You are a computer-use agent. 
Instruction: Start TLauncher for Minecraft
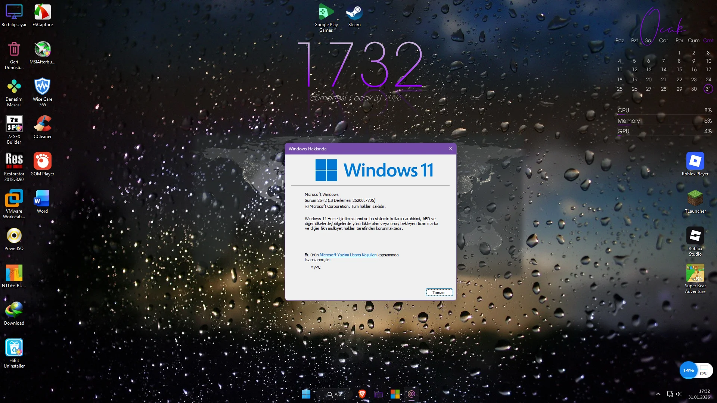point(695,199)
